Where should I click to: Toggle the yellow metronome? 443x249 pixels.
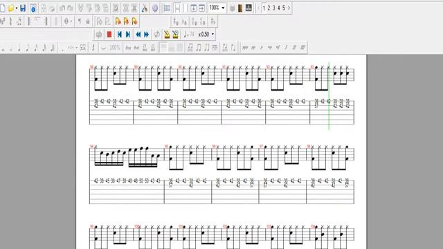click(167, 35)
